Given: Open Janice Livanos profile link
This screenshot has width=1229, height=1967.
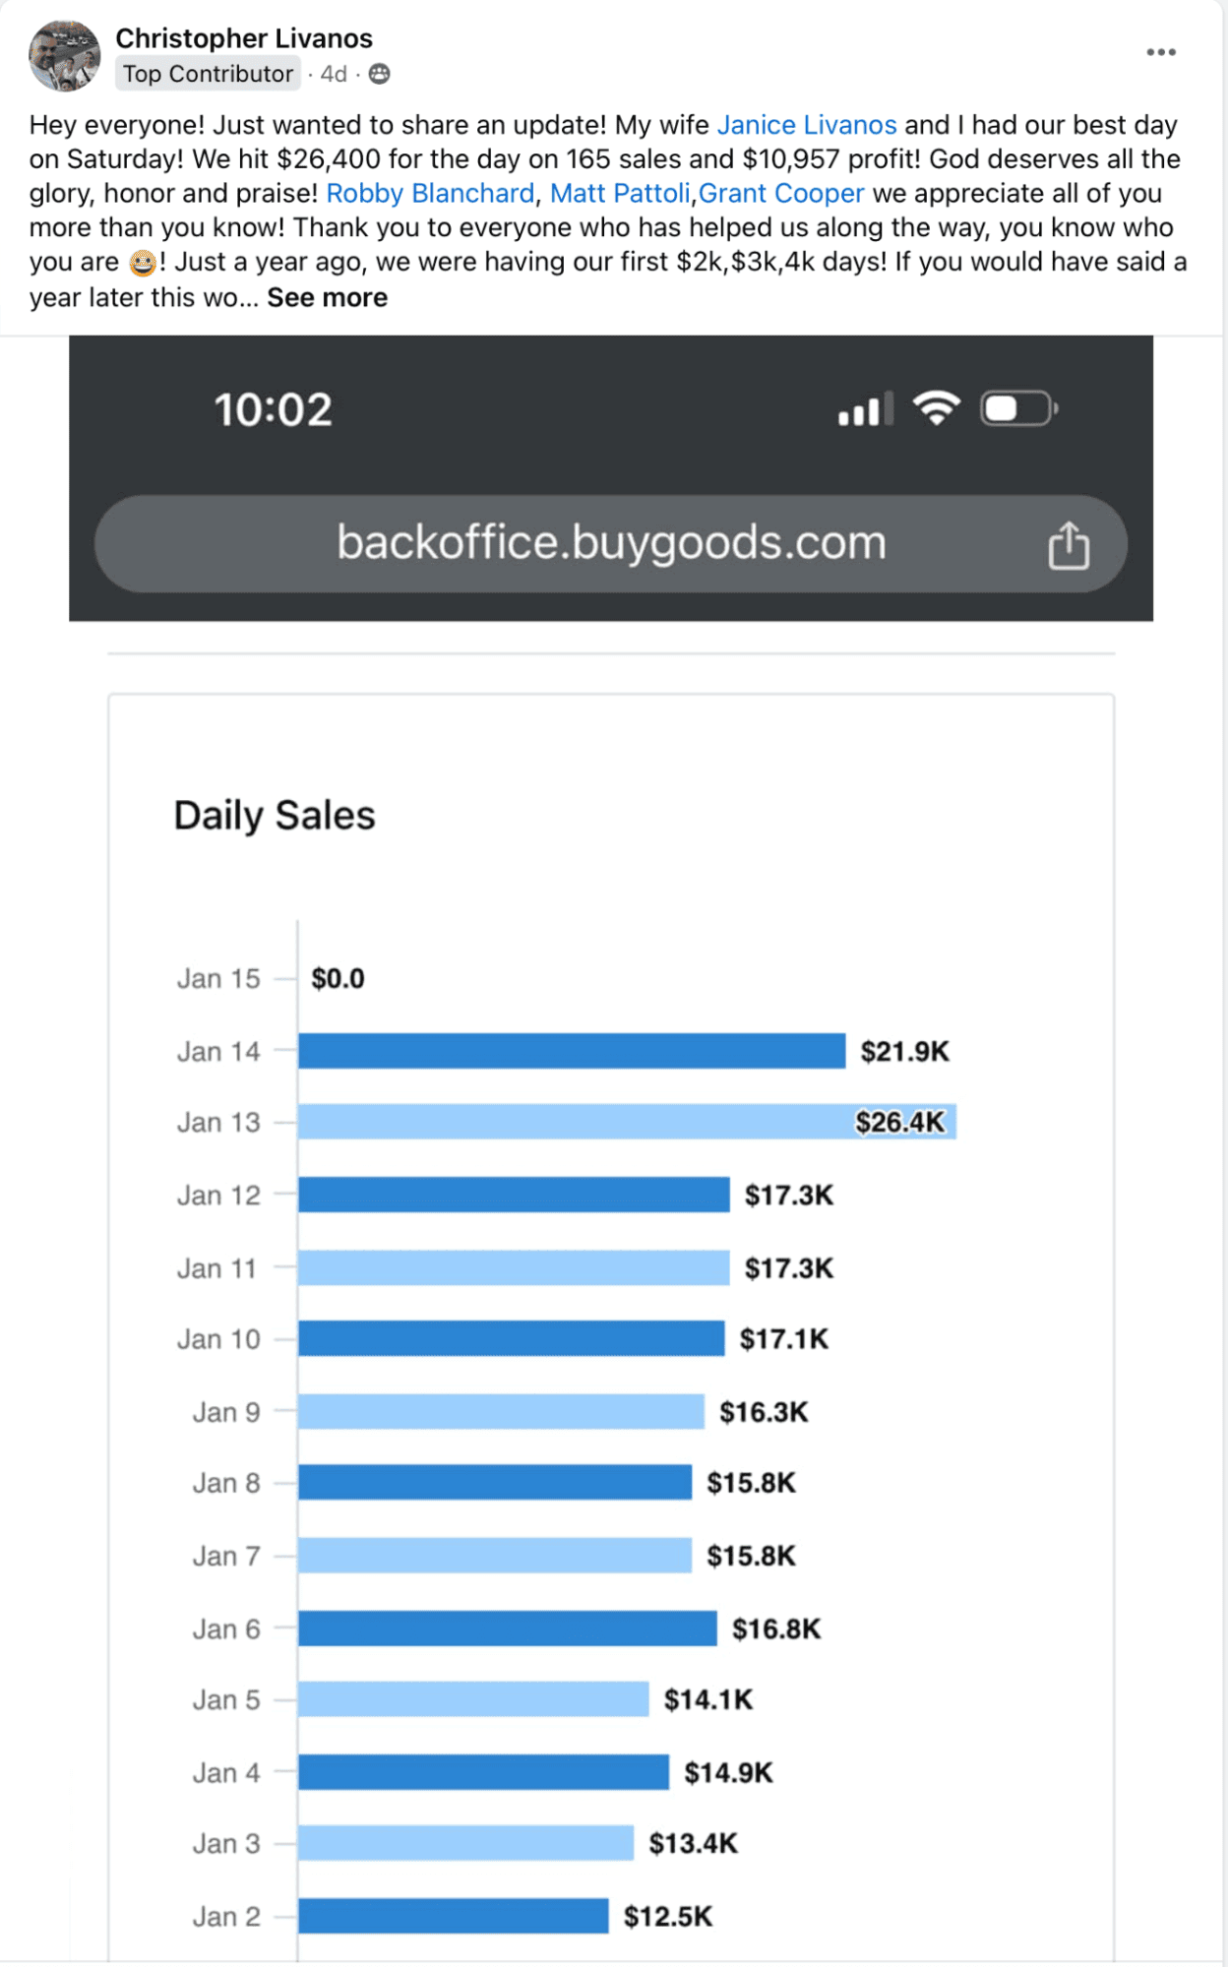Looking at the screenshot, I should 806,125.
